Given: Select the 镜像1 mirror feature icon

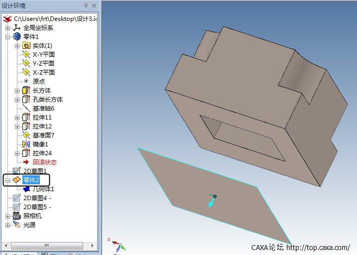Looking at the screenshot, I should coord(26,144).
